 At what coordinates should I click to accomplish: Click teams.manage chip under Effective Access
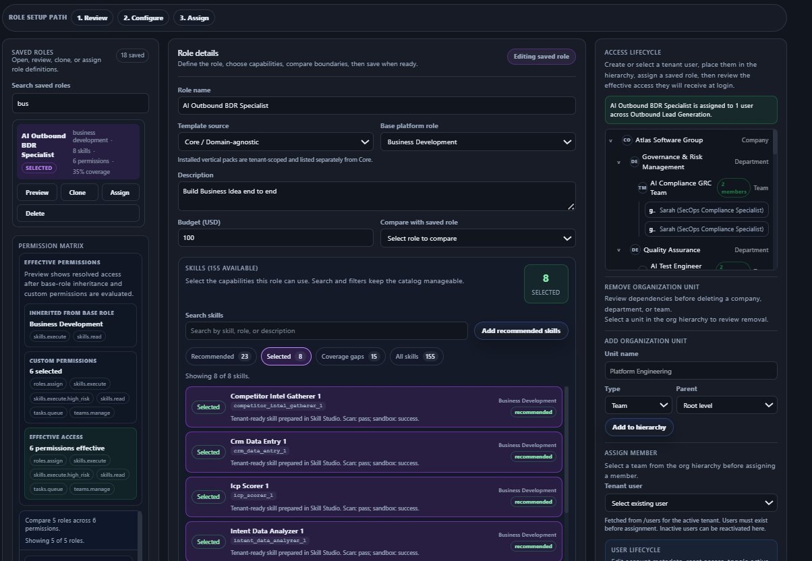pos(91,489)
